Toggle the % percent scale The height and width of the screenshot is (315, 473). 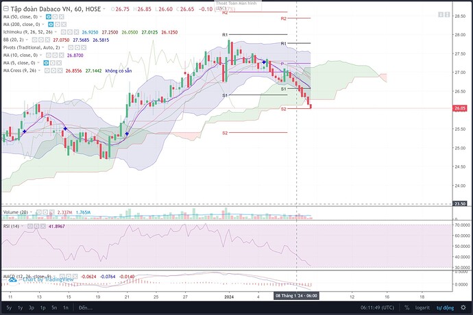(407, 307)
